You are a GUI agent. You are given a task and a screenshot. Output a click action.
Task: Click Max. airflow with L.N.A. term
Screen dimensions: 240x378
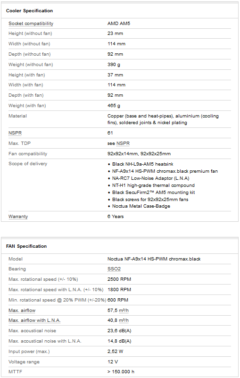point(34,320)
